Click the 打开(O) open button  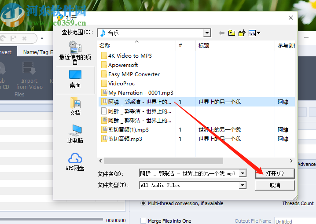pos(275,173)
